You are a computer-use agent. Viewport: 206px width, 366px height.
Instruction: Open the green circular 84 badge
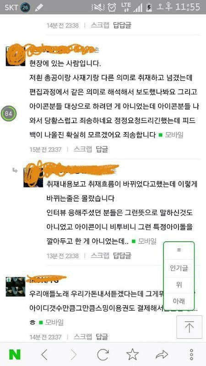[x=8, y=113]
